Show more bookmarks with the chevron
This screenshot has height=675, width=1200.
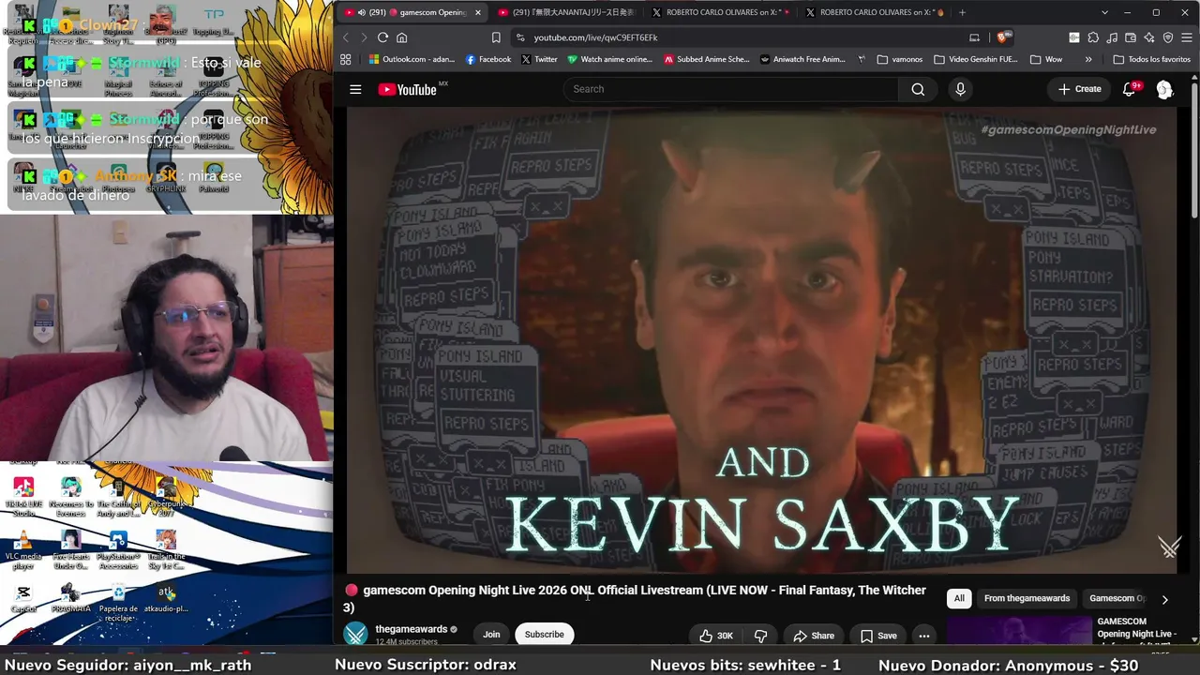pos(1088,59)
